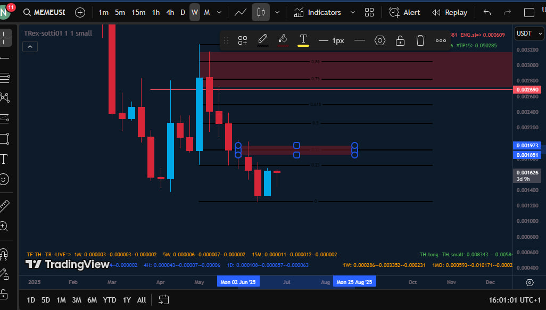Toggle lock all drawings
This screenshot has height=310, width=546.
tap(4, 295)
